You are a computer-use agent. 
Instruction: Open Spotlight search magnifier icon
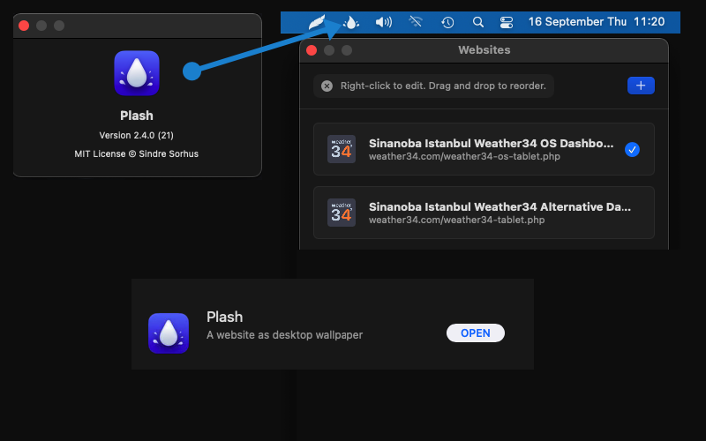click(478, 22)
